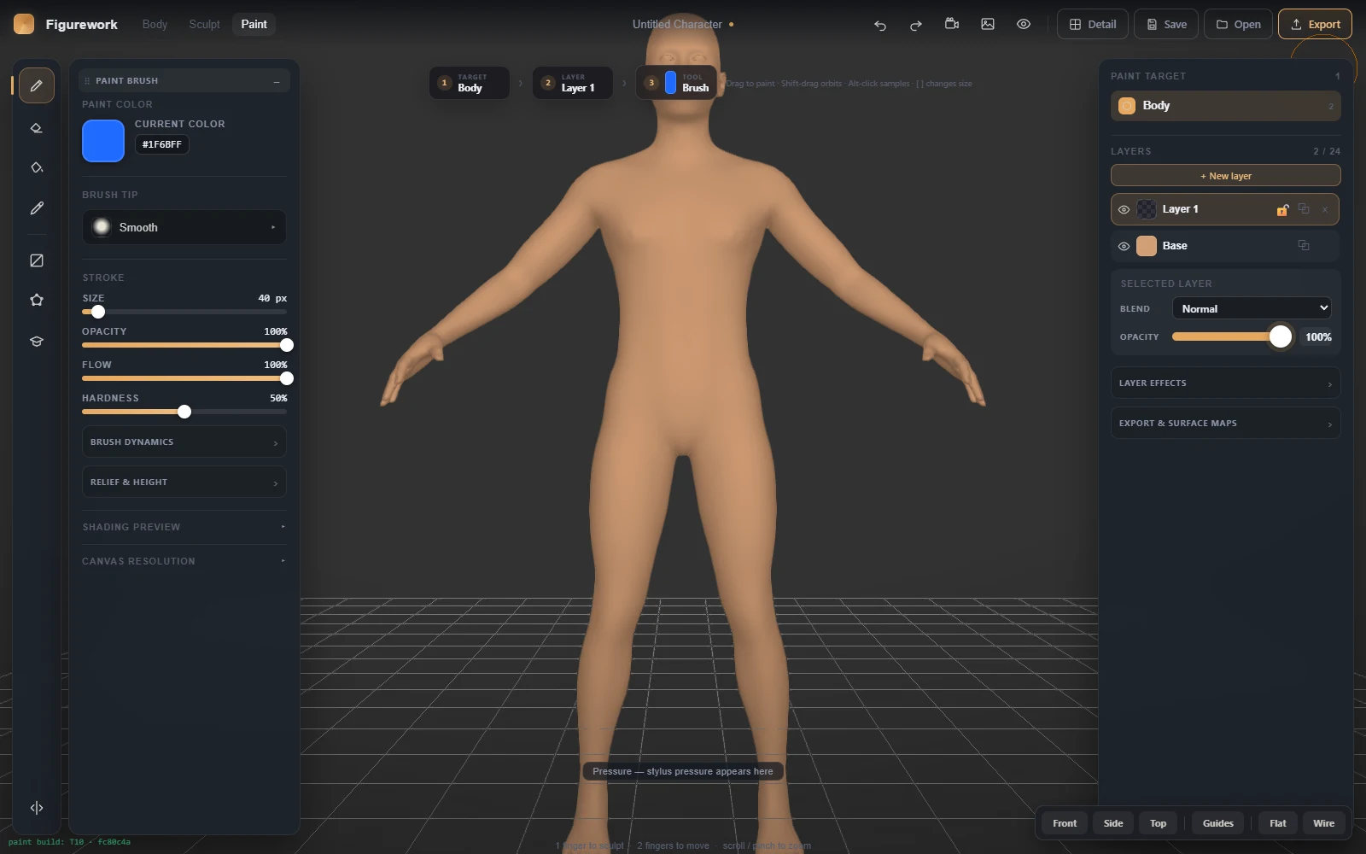Switch to Front camera view
The width and height of the screenshot is (1366, 854).
click(x=1065, y=823)
